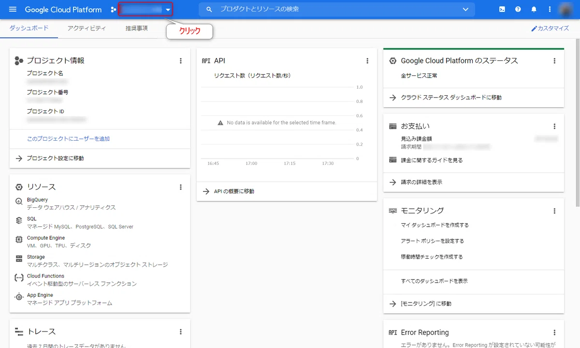Switch to ダッシュボード tab
This screenshot has width=580, height=348.
29,28
